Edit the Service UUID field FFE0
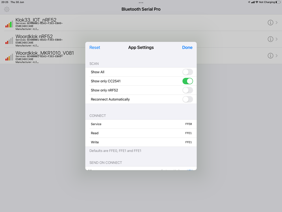 [188, 124]
